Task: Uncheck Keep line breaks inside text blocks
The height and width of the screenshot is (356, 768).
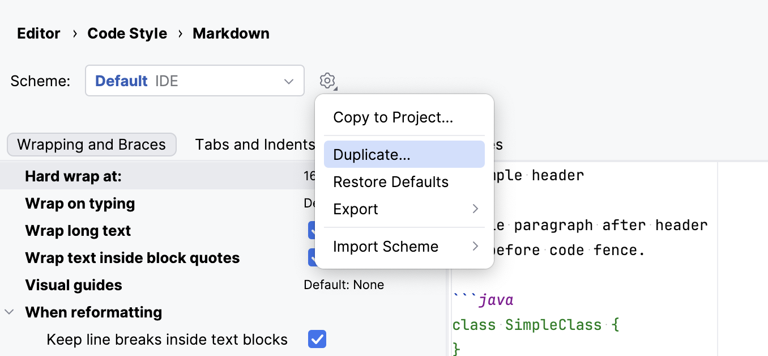Action: [317, 339]
